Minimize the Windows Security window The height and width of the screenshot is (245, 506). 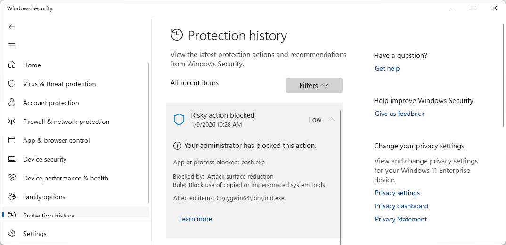click(451, 8)
